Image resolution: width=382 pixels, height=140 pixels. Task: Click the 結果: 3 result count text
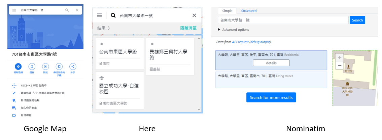103,28
